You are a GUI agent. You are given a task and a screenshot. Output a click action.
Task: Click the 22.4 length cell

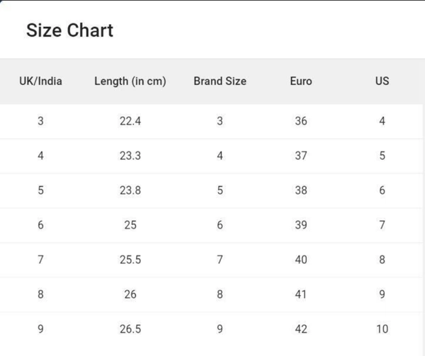[130, 121]
